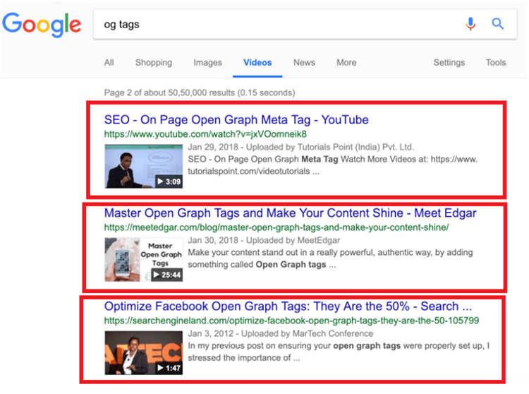Click 'Jan 30, 2018 - Uploaded by MeetEdgar' text
The height and width of the screenshot is (394, 529).
(x=264, y=240)
